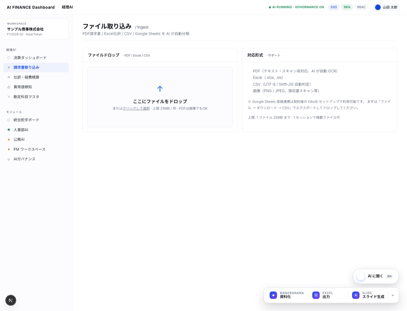Click the Slide generation icon
Screen dimensions: 407x311
click(356, 295)
